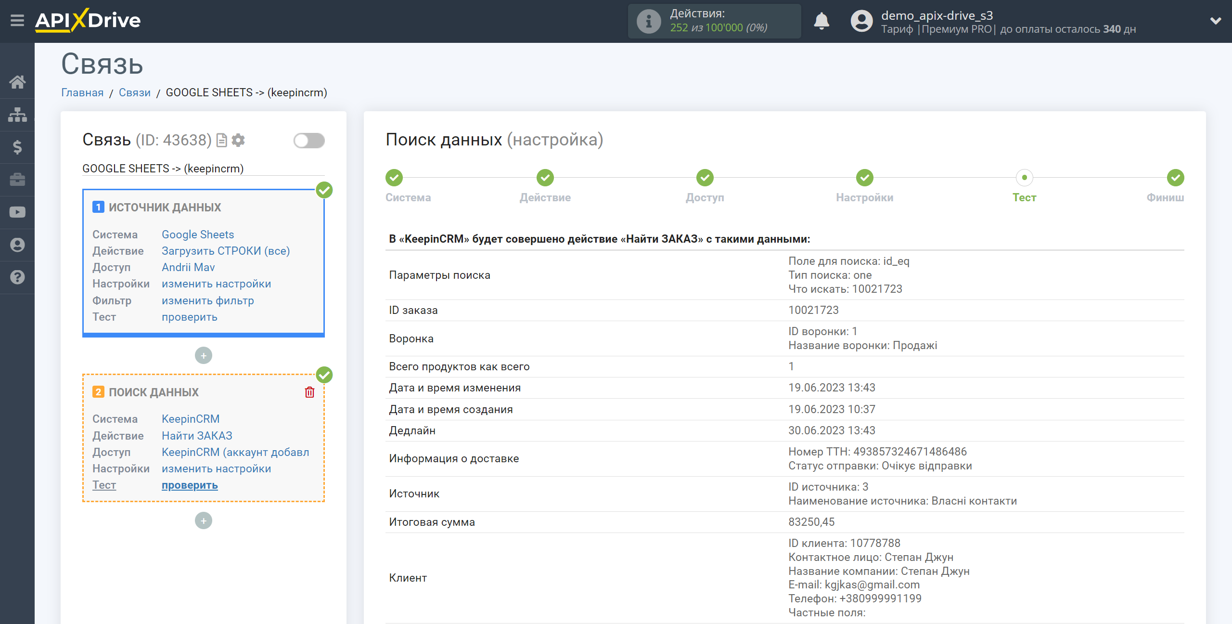The image size is (1232, 624).
Task: Click the actions counter panel
Action: pyautogui.click(x=715, y=21)
